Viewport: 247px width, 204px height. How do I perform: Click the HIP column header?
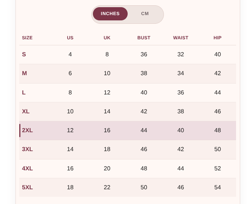coord(218,38)
